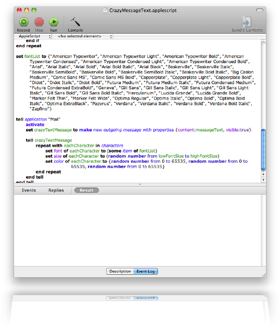Click the "Zapfino" entry in font list
280x325 pixels.
[40, 109]
